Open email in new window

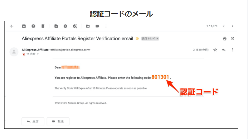pyautogui.click(x=232, y=39)
